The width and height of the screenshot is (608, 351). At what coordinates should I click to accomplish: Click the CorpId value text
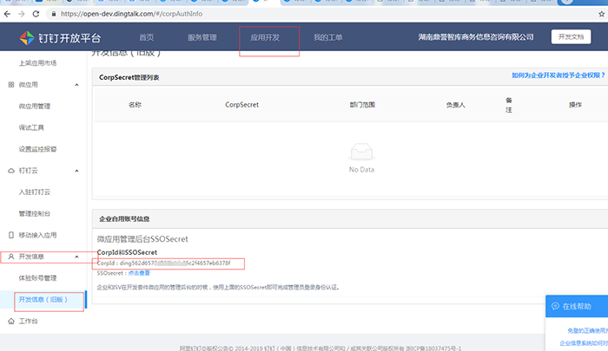pos(175,263)
